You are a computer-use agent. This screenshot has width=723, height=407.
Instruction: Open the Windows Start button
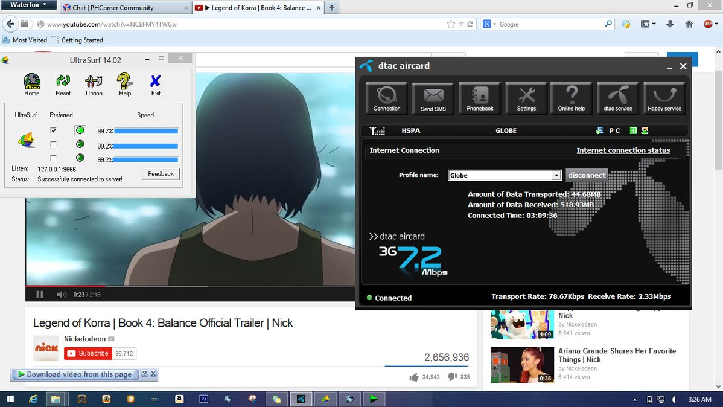pyautogui.click(x=10, y=399)
